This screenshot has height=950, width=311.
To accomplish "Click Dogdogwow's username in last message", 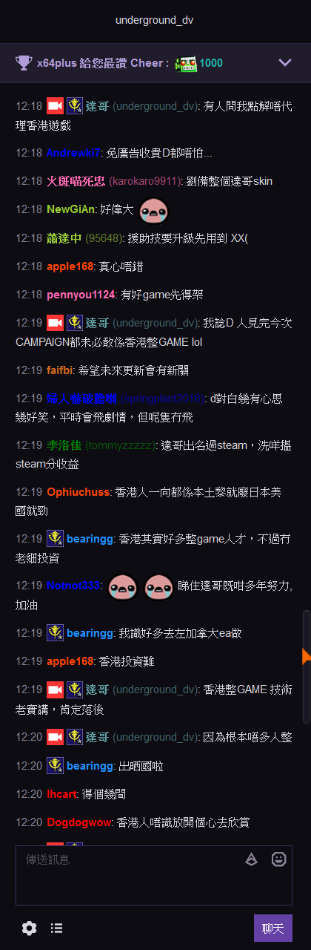I will [78, 822].
